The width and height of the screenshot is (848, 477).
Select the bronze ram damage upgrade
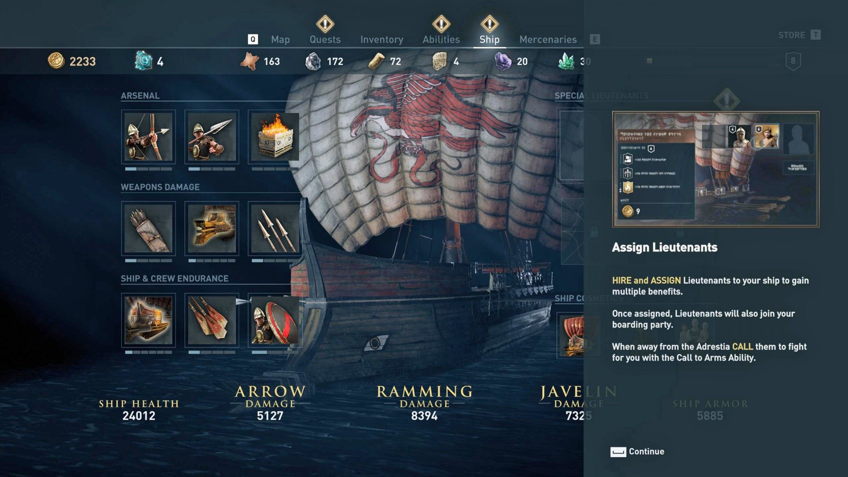[x=212, y=228]
